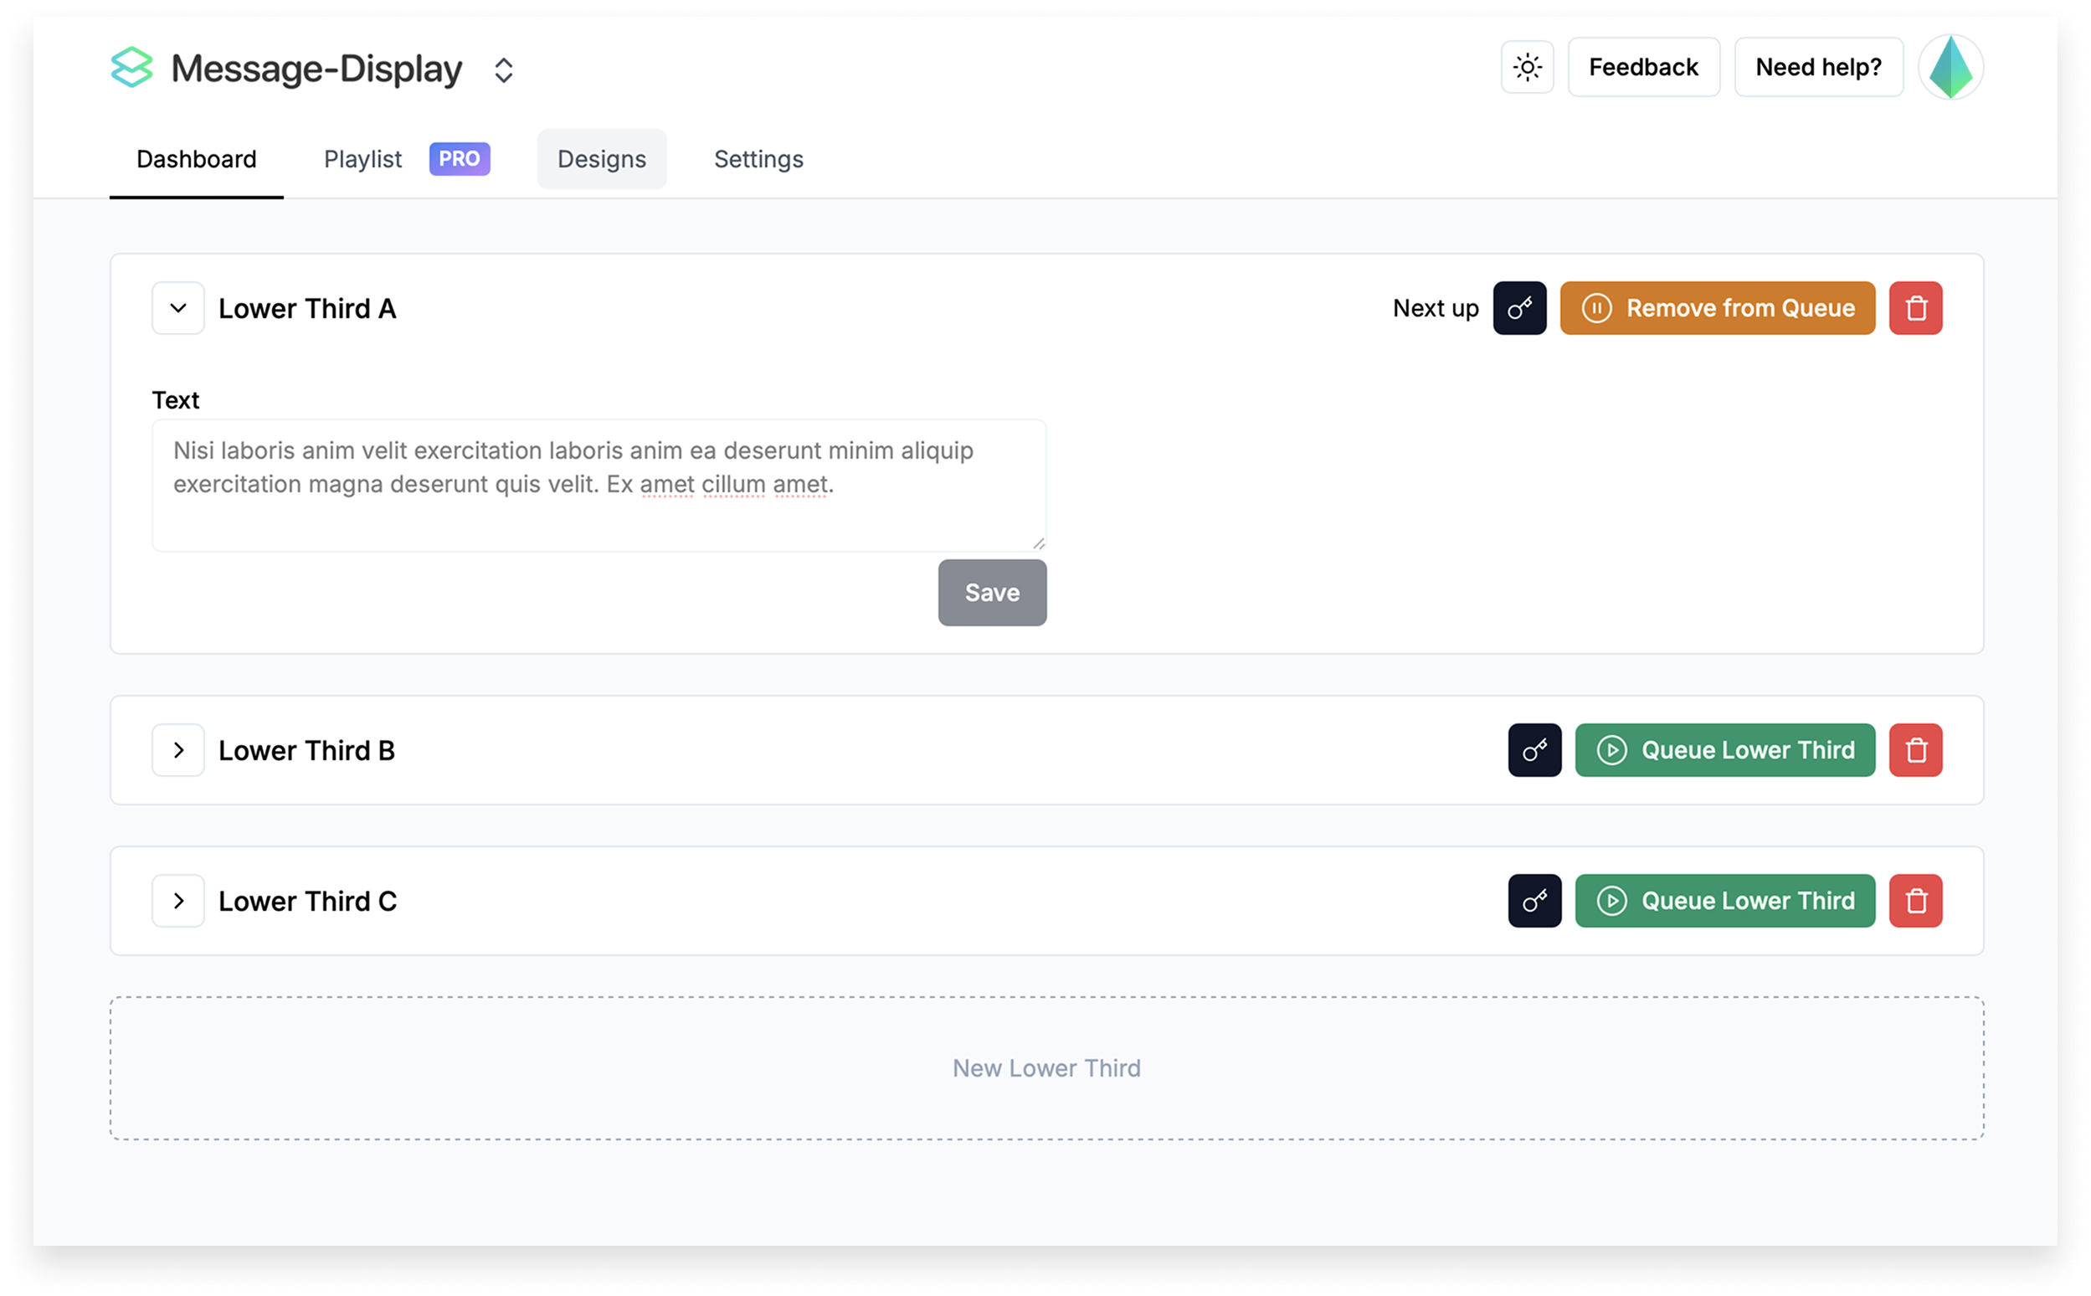The height and width of the screenshot is (1296, 2091).
Task: Save the Lower Third A text
Action: 992,592
